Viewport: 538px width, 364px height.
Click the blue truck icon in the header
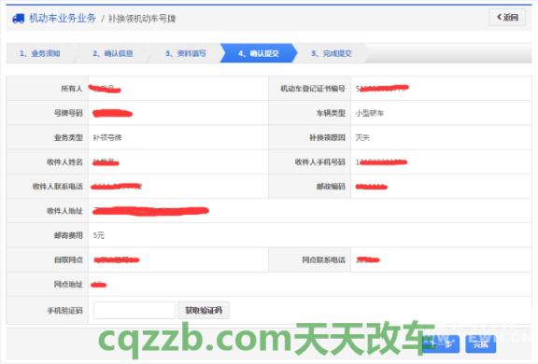click(18, 18)
